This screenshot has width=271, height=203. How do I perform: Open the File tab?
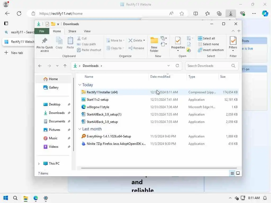(42, 31)
